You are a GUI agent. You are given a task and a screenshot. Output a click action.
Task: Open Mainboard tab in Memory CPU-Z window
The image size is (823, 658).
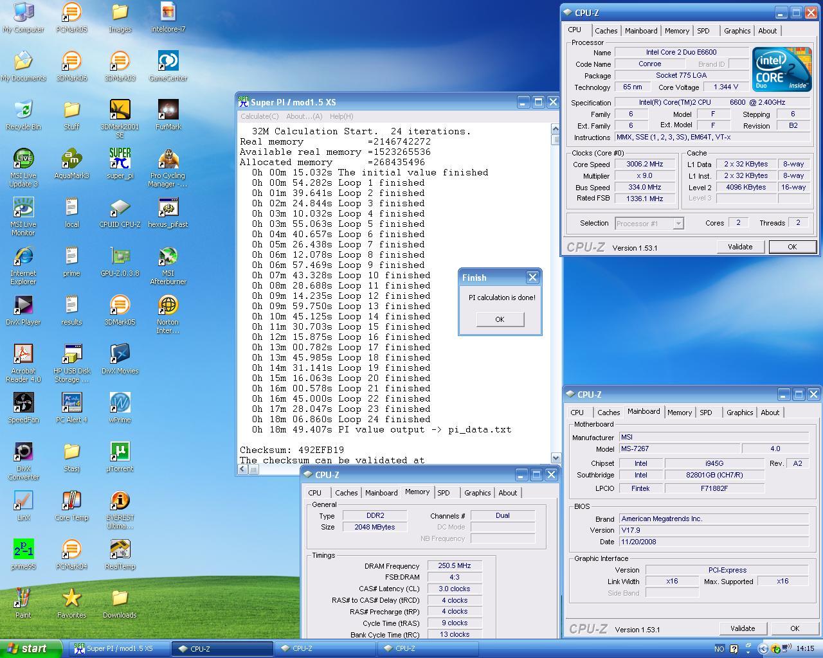381,493
